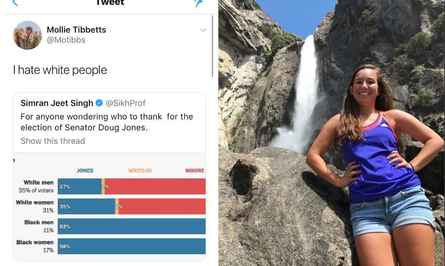Screen dimensions: 445x266
Task: Click the blue 98% Black women bar
Action: pos(132,246)
